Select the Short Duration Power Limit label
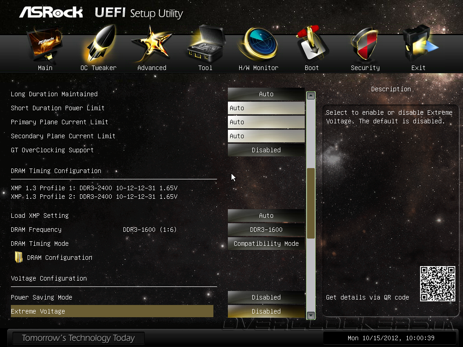 [57, 108]
